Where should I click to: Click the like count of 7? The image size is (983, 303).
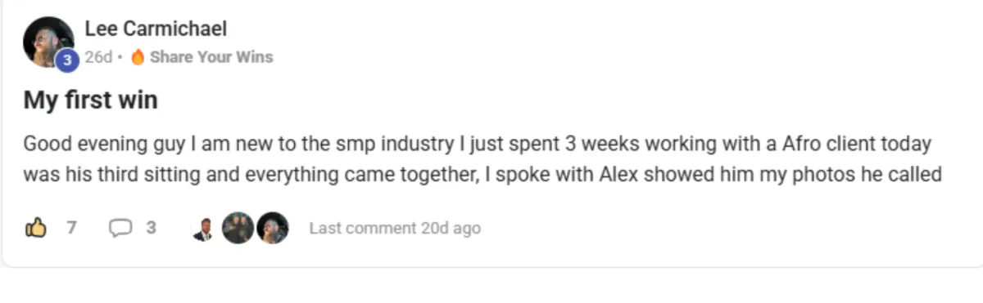pyautogui.click(x=71, y=228)
